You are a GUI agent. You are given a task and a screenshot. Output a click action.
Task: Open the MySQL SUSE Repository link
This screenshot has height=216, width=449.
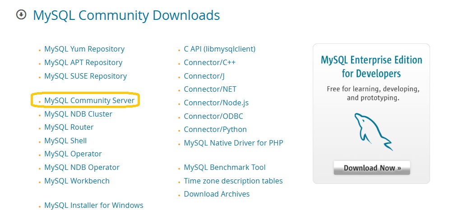click(x=86, y=76)
